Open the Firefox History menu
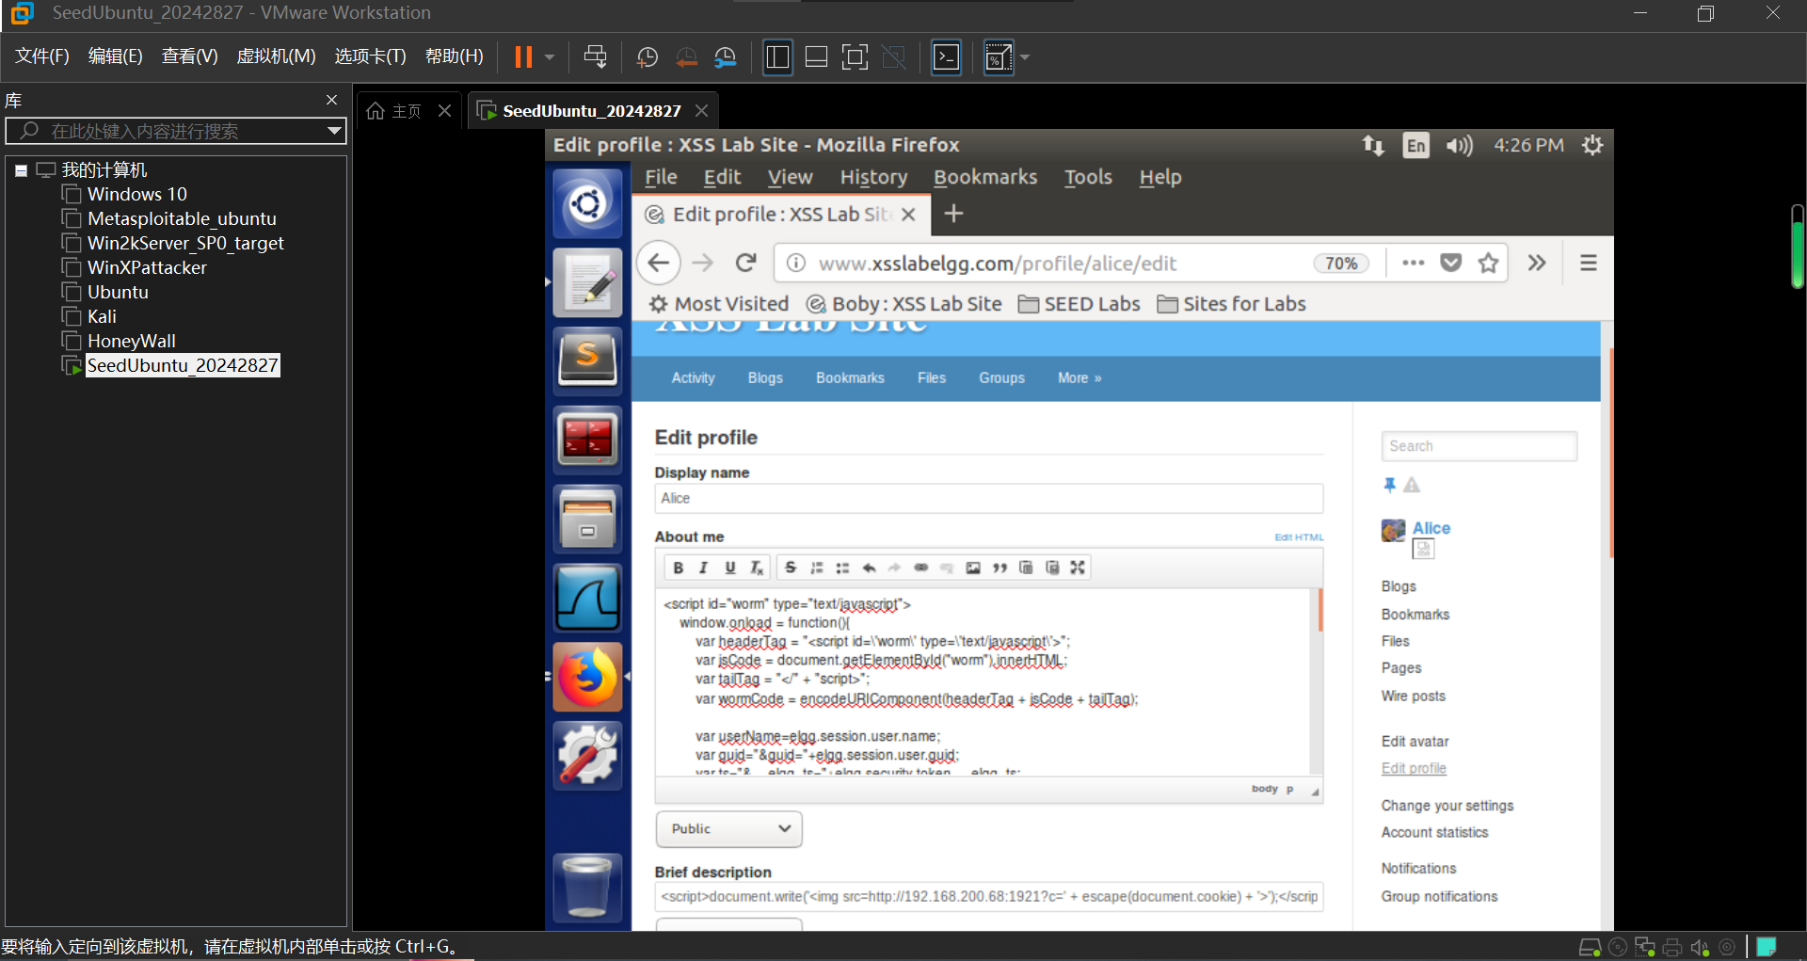The image size is (1807, 961). 873,177
